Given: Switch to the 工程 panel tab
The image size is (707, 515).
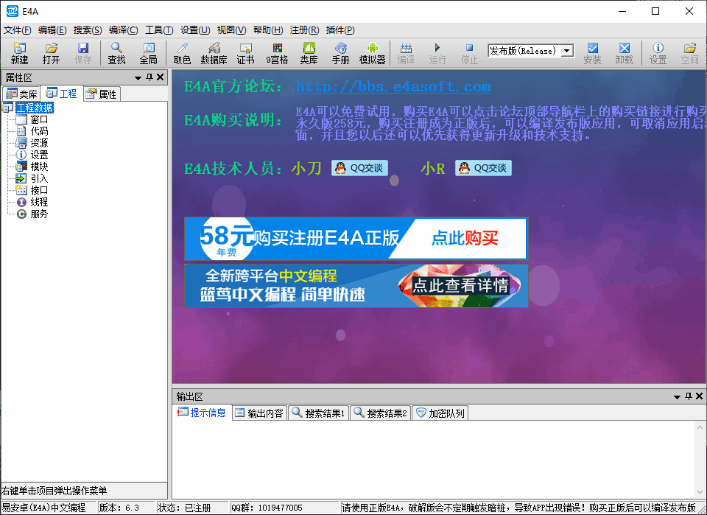Looking at the screenshot, I should point(62,94).
